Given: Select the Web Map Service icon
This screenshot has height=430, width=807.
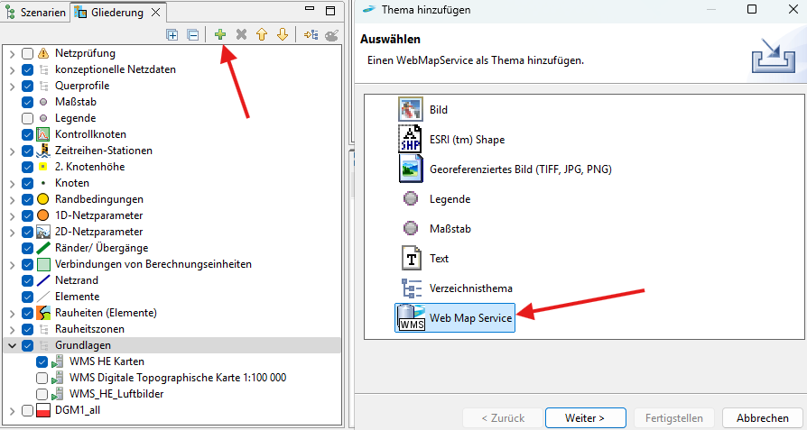Looking at the screenshot, I should [x=412, y=318].
